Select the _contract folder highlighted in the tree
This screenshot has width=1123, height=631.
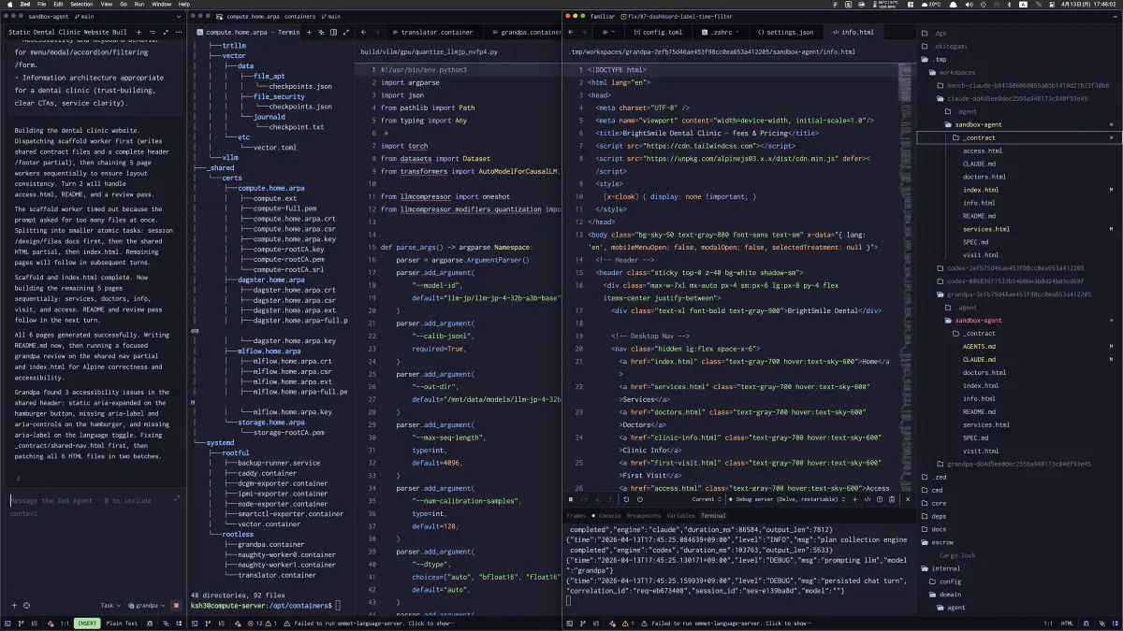[x=1019, y=137]
